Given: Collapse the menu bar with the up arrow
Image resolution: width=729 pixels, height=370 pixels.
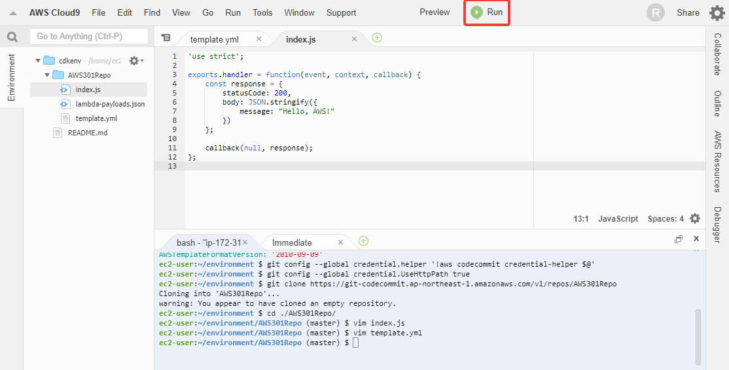Looking at the screenshot, I should pos(13,13).
